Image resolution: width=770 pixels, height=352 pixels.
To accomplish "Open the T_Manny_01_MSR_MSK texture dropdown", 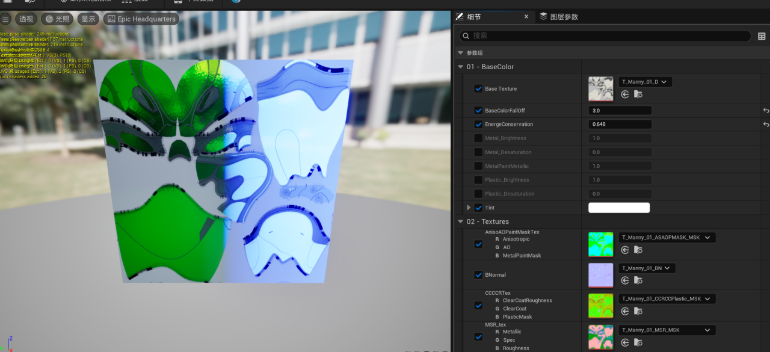I will tap(667, 330).
